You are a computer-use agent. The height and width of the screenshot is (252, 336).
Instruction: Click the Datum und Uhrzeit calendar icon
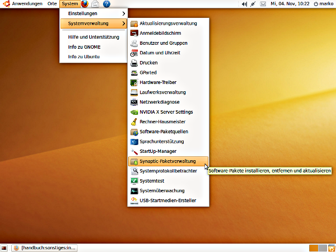[134, 53]
